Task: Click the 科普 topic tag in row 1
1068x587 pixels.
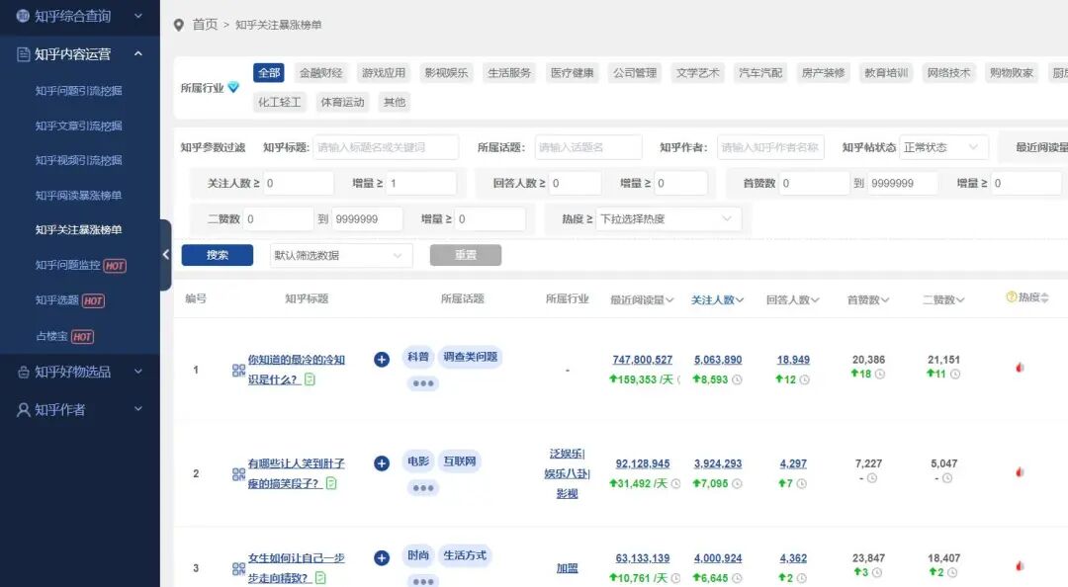Action: (x=418, y=356)
